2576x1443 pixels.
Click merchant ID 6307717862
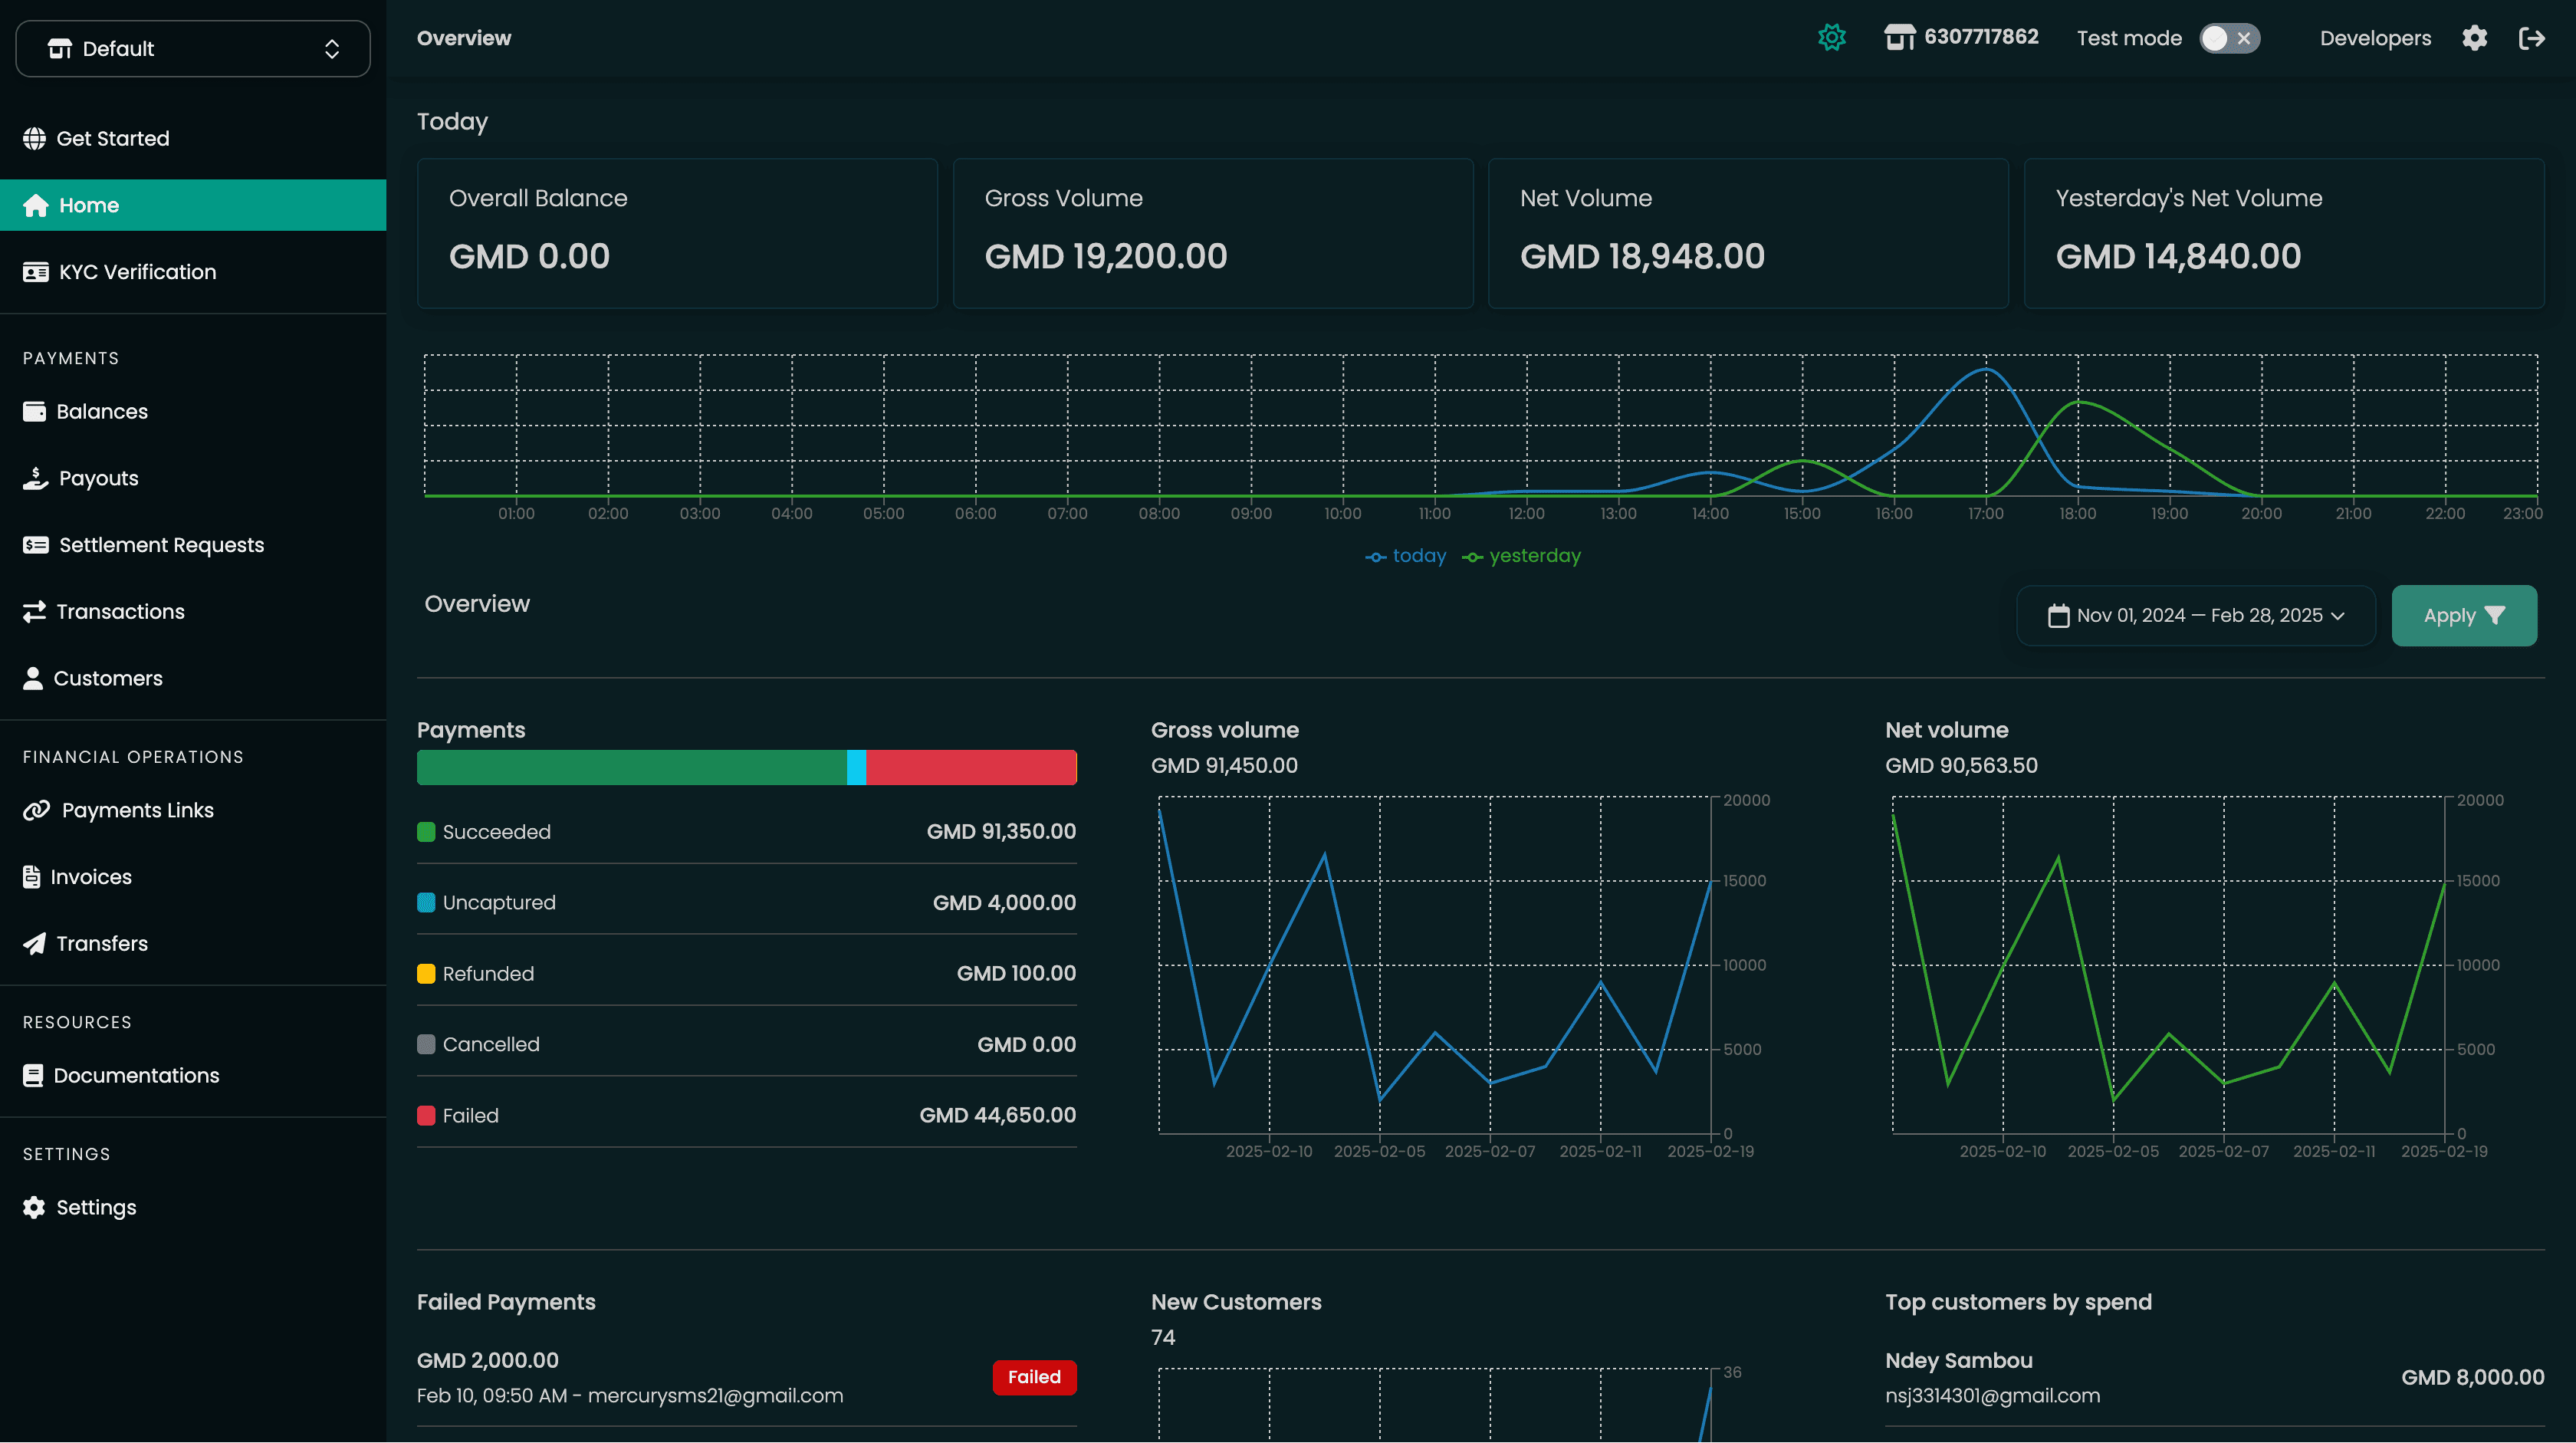1980,37
